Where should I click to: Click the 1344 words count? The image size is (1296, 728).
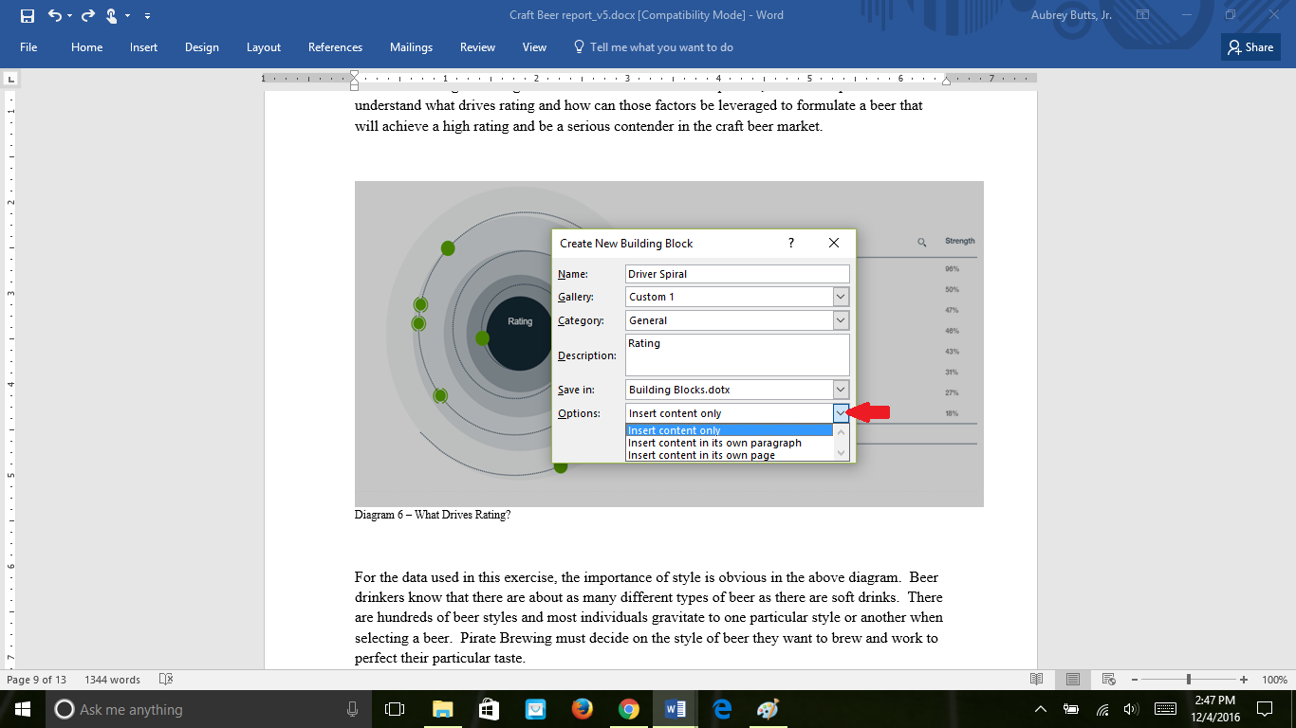click(x=112, y=680)
